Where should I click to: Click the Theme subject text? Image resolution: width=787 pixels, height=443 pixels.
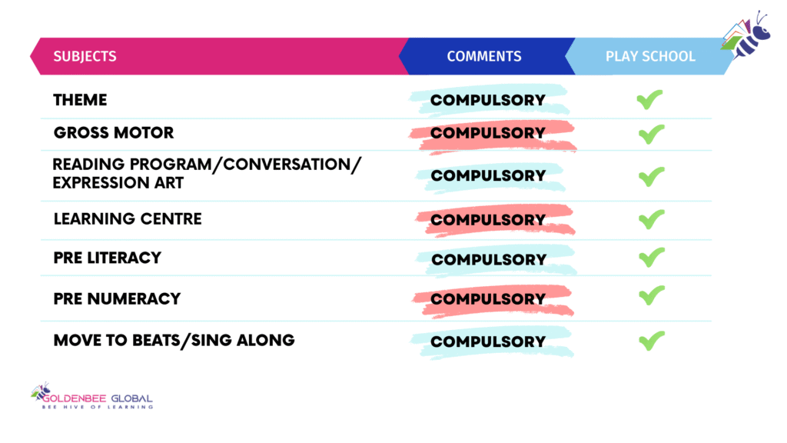pos(80,100)
